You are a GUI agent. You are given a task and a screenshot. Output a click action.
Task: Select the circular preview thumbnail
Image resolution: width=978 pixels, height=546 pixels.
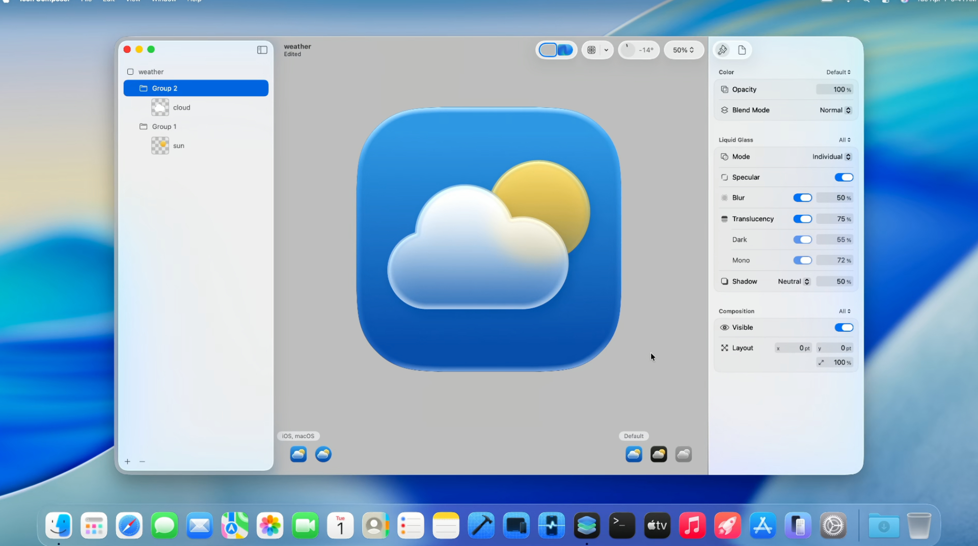coord(323,454)
